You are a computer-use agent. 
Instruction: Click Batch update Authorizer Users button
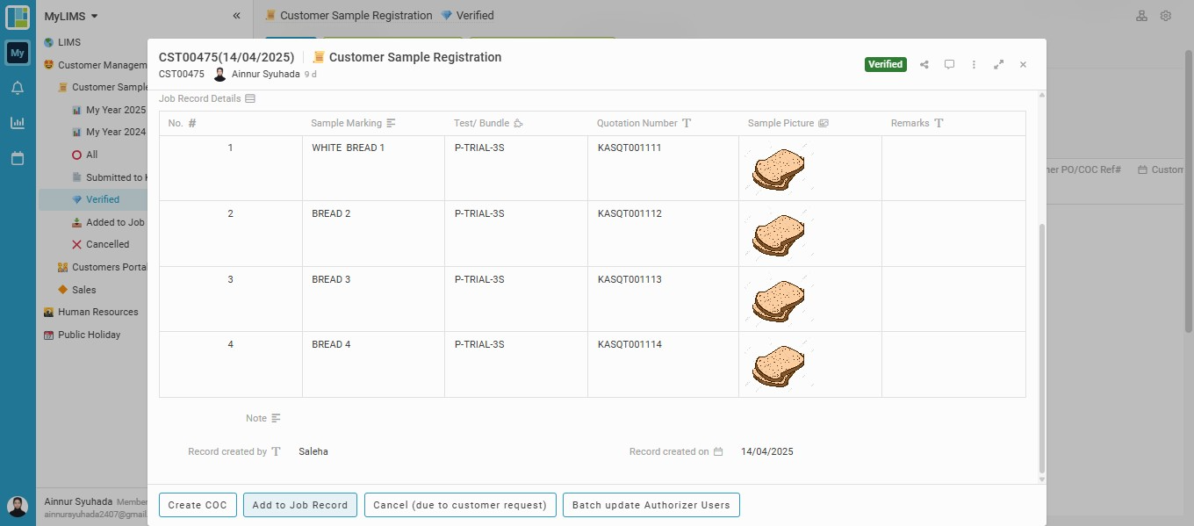(651, 505)
